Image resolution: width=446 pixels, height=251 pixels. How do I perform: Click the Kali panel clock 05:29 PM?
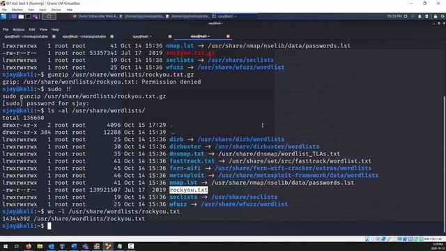pyautogui.click(x=394, y=17)
